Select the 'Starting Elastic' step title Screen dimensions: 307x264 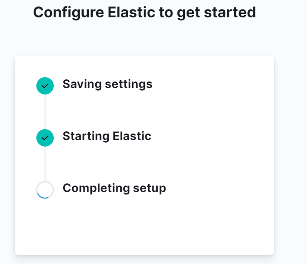coord(107,136)
